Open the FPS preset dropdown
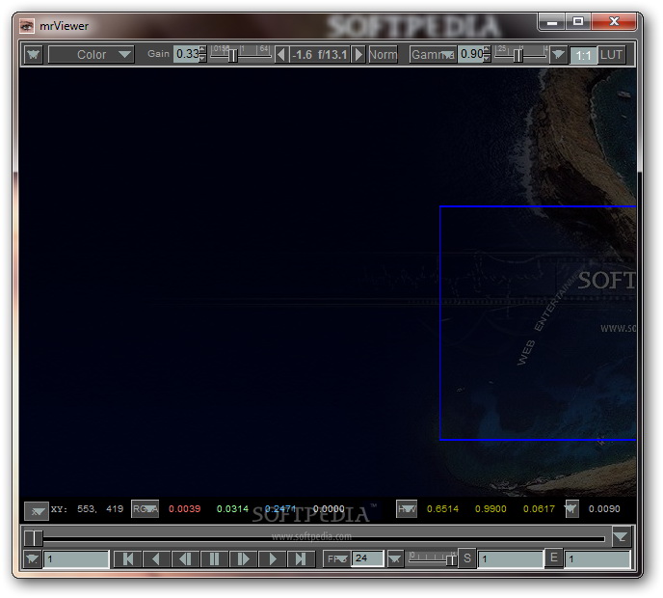Screen dimensions: 663x598 coord(337,559)
